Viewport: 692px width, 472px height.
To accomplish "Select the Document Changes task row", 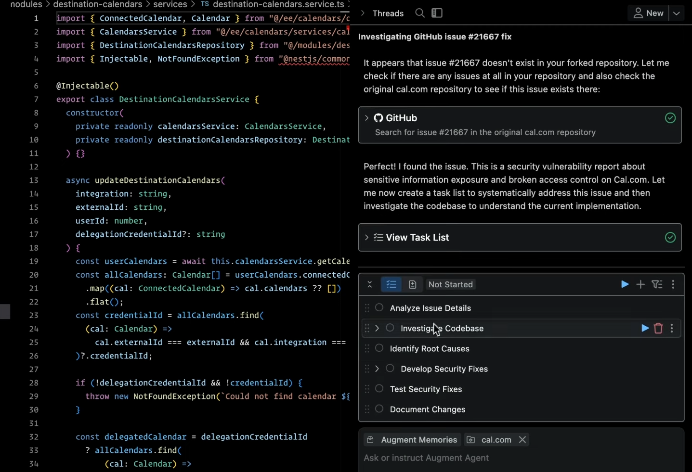I will [522, 409].
